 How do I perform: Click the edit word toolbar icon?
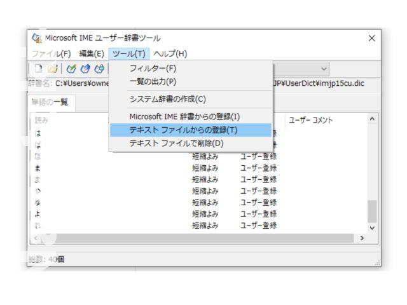click(x=85, y=69)
